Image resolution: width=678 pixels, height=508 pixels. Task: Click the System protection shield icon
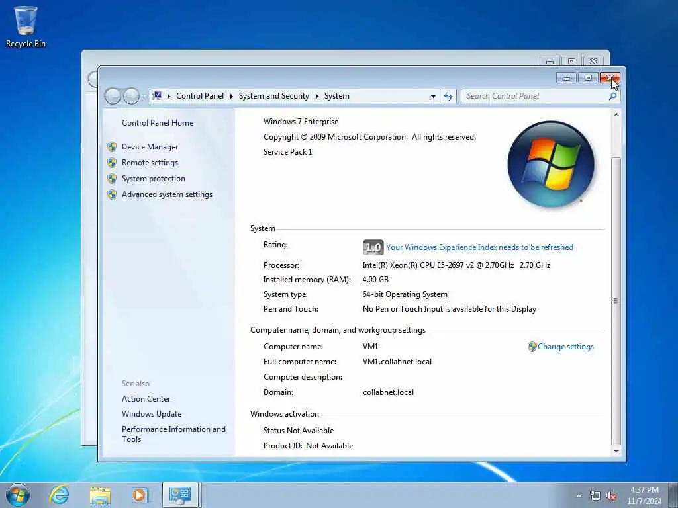112,179
